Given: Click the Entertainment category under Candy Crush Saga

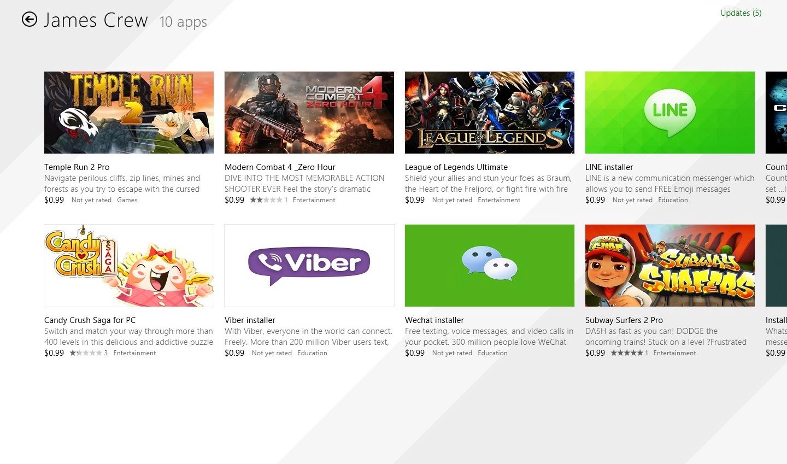Looking at the screenshot, I should click(134, 353).
